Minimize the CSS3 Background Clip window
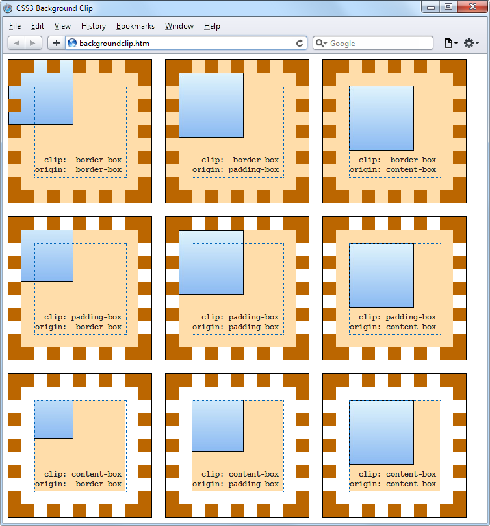Viewport: 490px width, 526px height. [431, 6]
